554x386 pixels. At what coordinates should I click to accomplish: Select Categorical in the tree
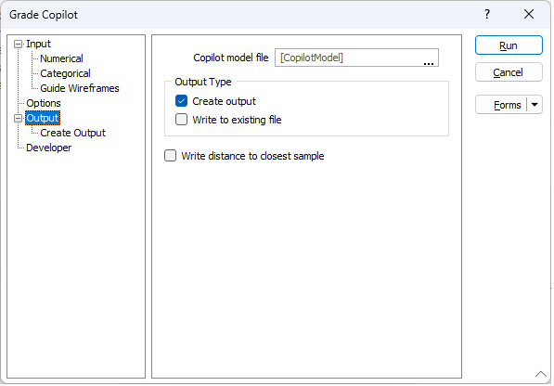point(65,73)
